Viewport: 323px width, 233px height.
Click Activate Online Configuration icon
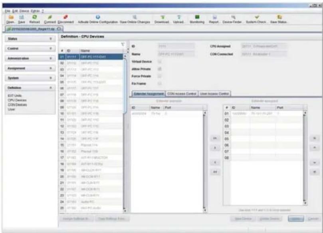point(98,17)
